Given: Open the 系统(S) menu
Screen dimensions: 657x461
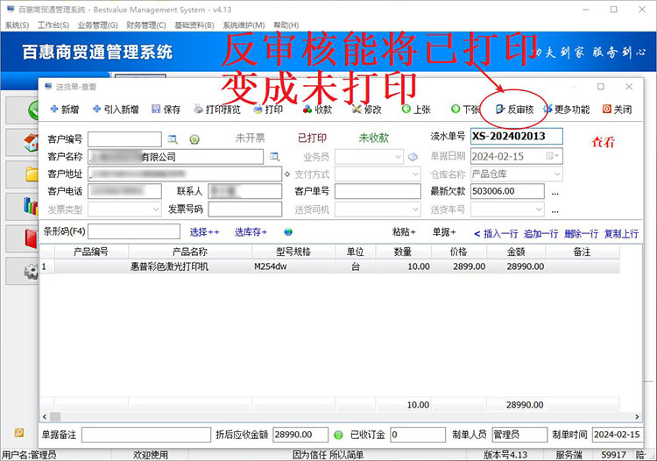Looking at the screenshot, I should coord(17,25).
